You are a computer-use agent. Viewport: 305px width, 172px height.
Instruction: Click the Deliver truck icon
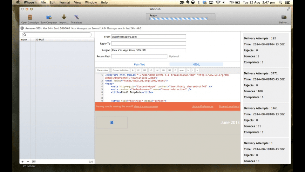pyautogui.click(x=284, y=17)
